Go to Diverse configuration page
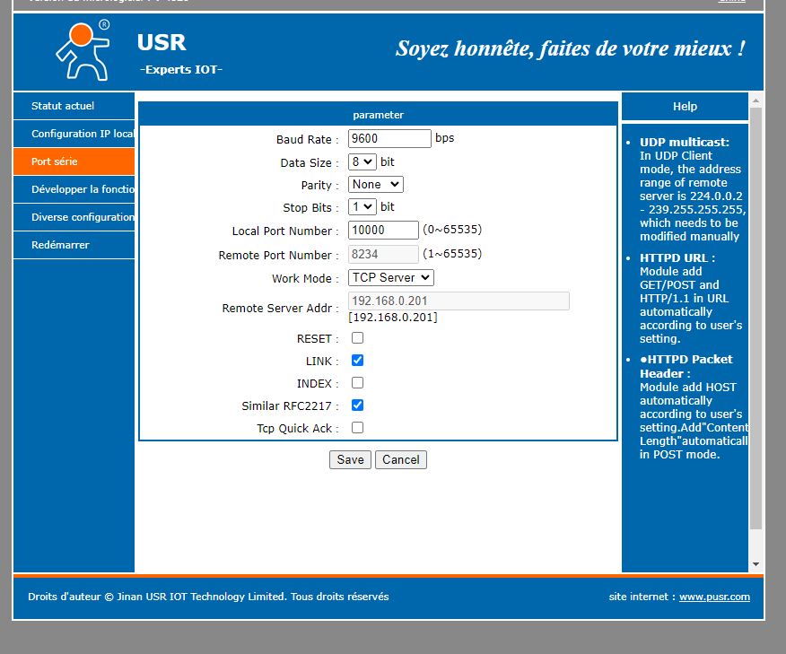This screenshot has width=786, height=654. click(x=74, y=217)
